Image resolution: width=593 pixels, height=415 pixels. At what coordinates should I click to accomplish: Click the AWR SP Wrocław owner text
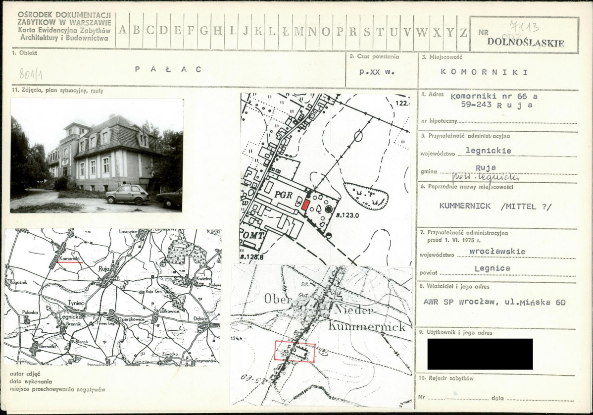[x=494, y=302]
